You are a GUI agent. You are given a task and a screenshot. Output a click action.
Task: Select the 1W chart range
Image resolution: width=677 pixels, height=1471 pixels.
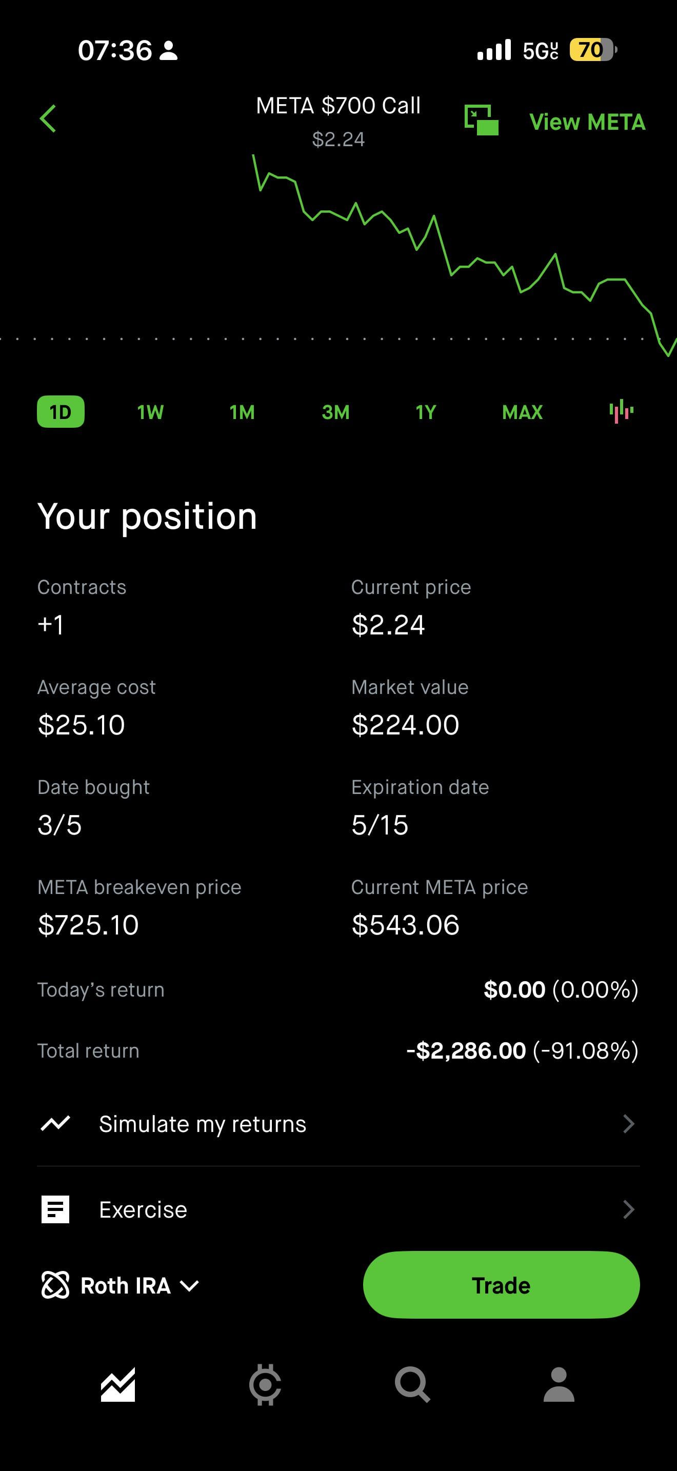click(x=150, y=412)
